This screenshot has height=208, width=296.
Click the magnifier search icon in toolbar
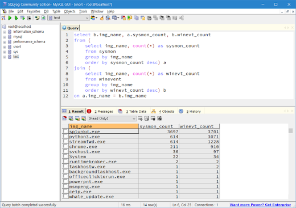coord(108,18)
